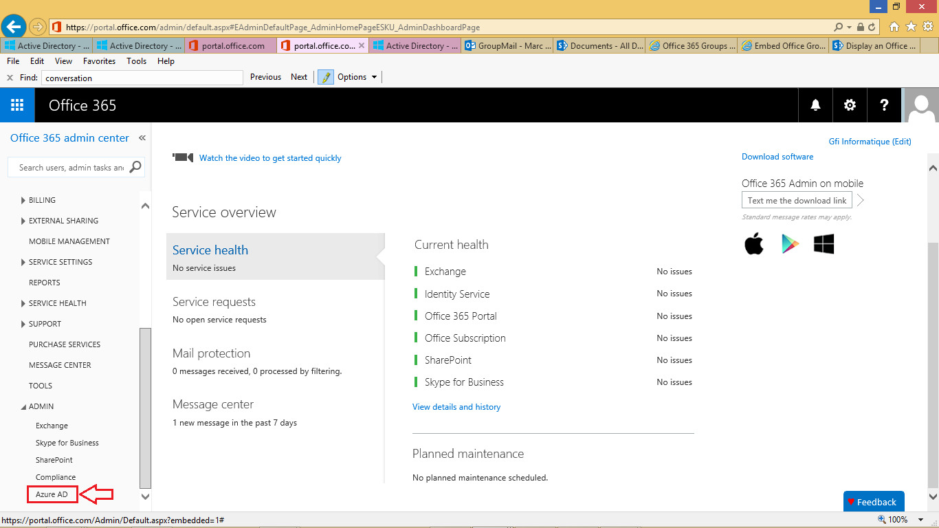The height and width of the screenshot is (528, 939).
Task: Click the address bar refresh icon
Action: (872, 27)
